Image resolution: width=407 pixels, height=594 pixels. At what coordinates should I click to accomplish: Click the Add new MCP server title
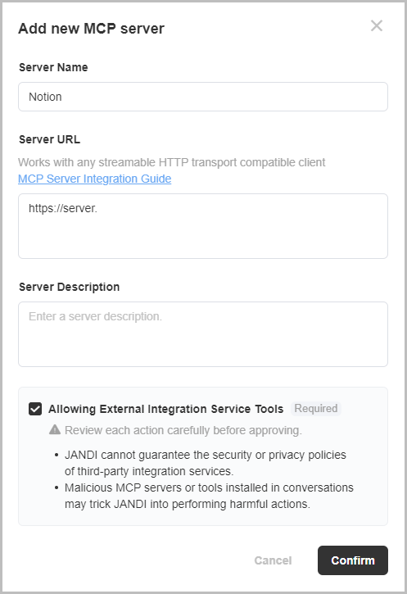(91, 29)
